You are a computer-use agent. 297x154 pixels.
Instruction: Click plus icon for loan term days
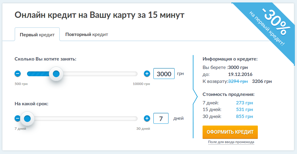tap(147, 118)
